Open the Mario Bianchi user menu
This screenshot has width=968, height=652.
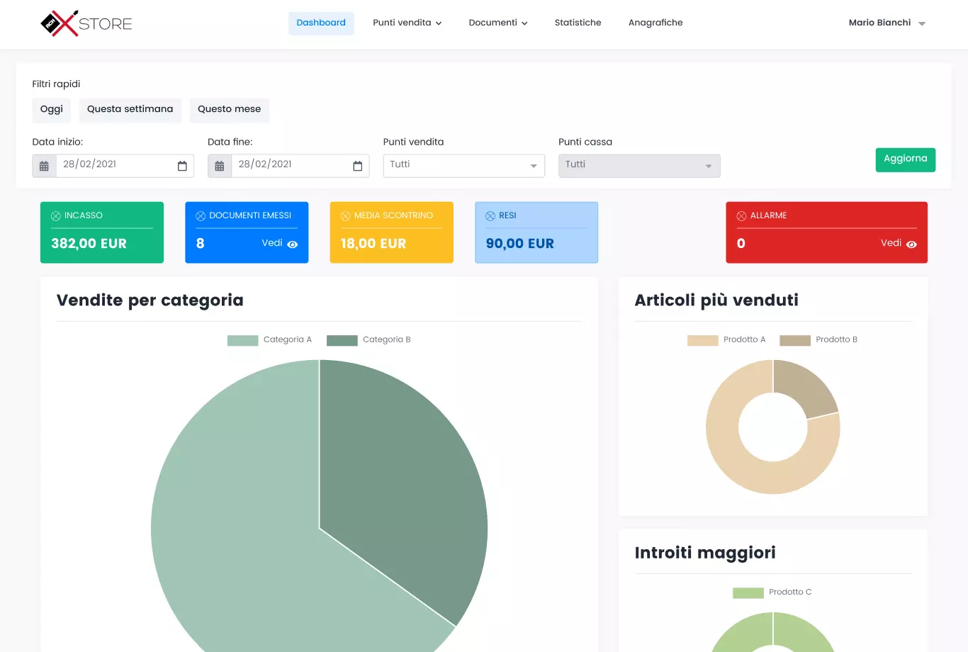tap(887, 23)
